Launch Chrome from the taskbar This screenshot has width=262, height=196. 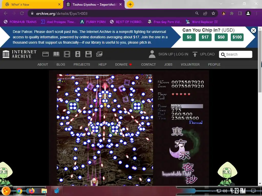[19, 191]
